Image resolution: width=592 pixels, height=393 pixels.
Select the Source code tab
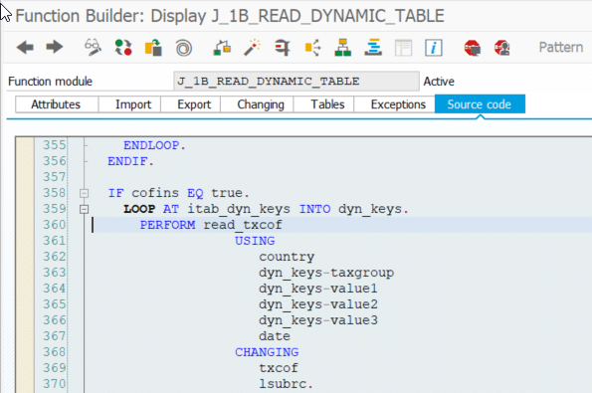click(480, 104)
